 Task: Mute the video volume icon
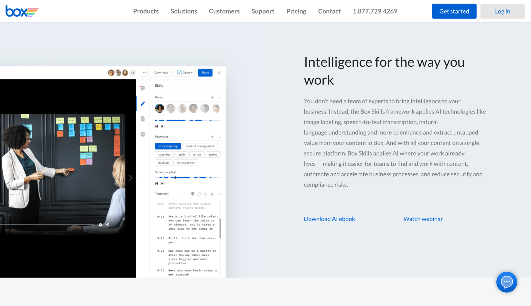pos(108,225)
